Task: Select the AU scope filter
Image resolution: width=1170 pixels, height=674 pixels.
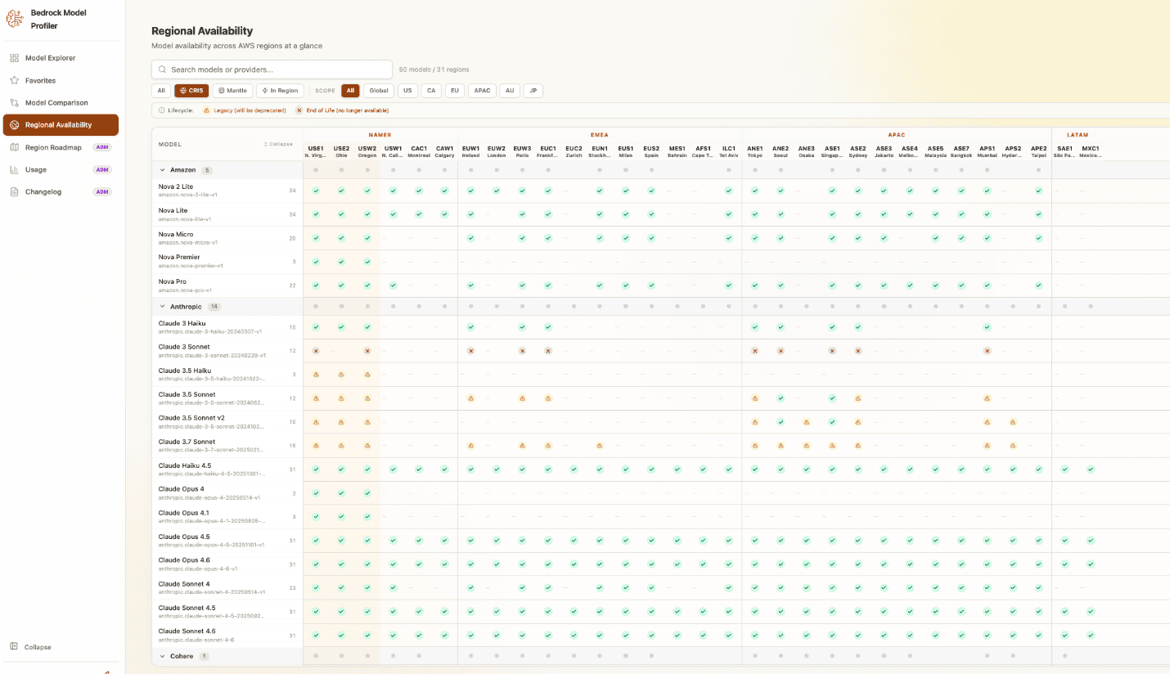Action: coord(510,91)
